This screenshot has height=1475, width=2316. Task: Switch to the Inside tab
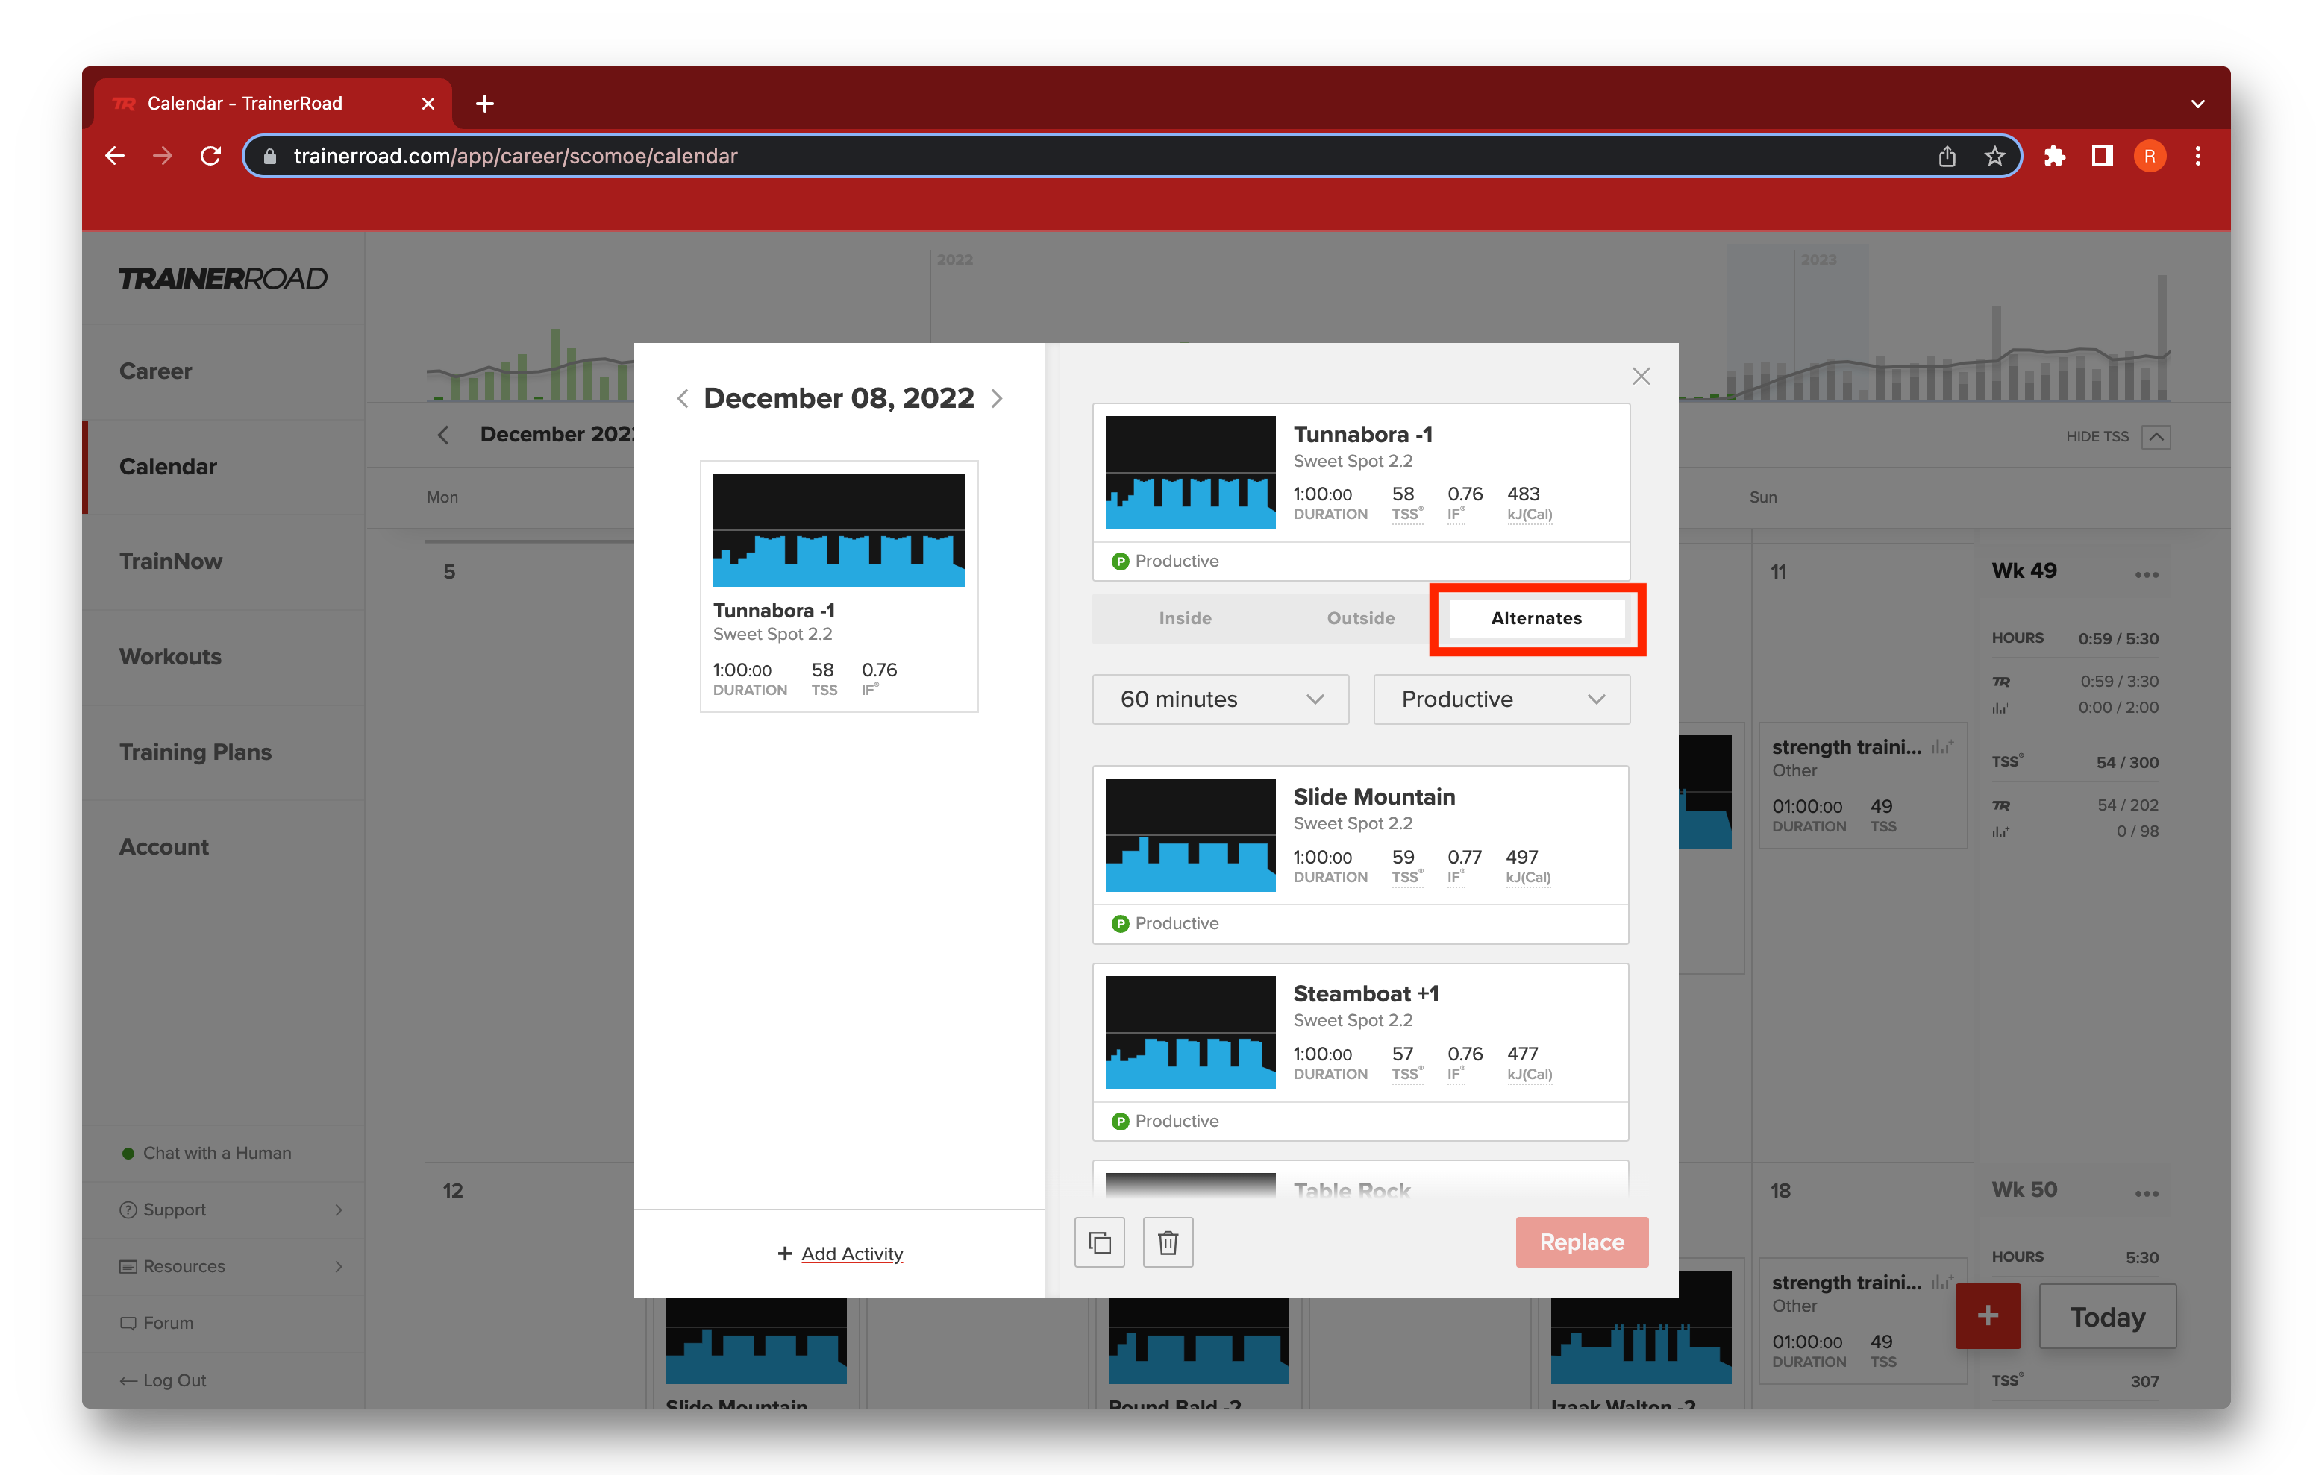(x=1184, y=617)
